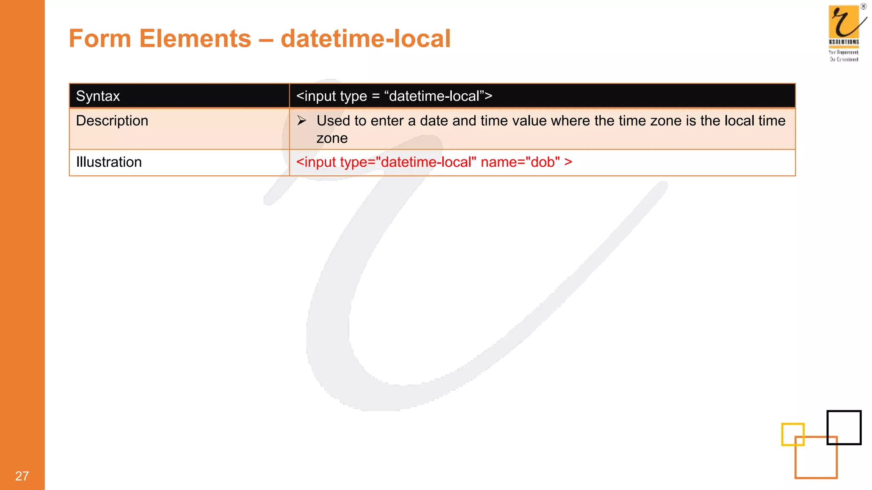Image resolution: width=872 pixels, height=490 pixels.
Task: Click the slide title 'Form Elements – datetime-local'
Action: [260, 39]
